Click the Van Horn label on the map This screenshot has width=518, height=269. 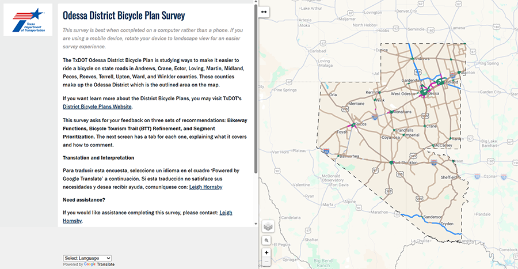[x=280, y=152]
